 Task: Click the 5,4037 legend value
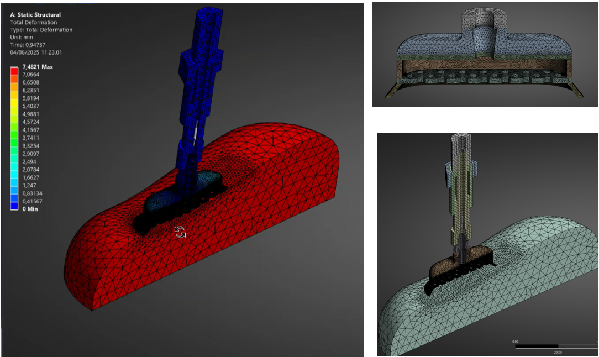(x=31, y=106)
